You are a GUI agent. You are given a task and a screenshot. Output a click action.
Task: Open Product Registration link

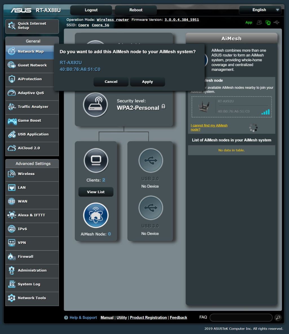(x=148, y=318)
